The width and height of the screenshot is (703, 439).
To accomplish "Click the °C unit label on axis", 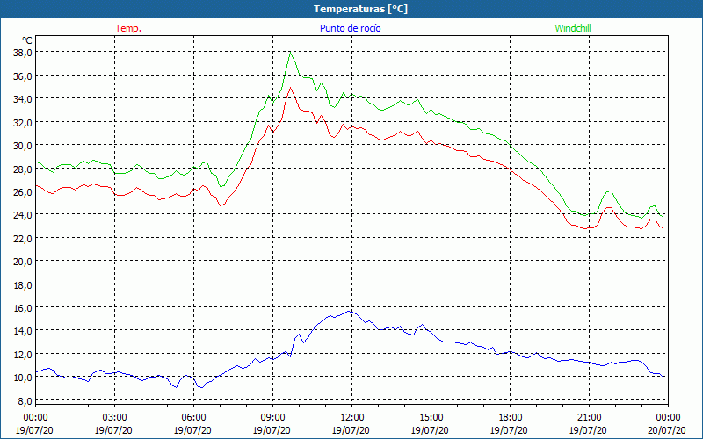I will point(27,40).
